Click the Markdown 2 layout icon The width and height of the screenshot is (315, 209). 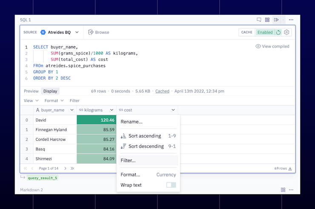click(283, 190)
